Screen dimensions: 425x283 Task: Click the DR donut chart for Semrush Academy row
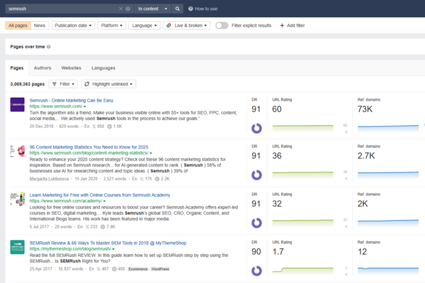pos(257,223)
